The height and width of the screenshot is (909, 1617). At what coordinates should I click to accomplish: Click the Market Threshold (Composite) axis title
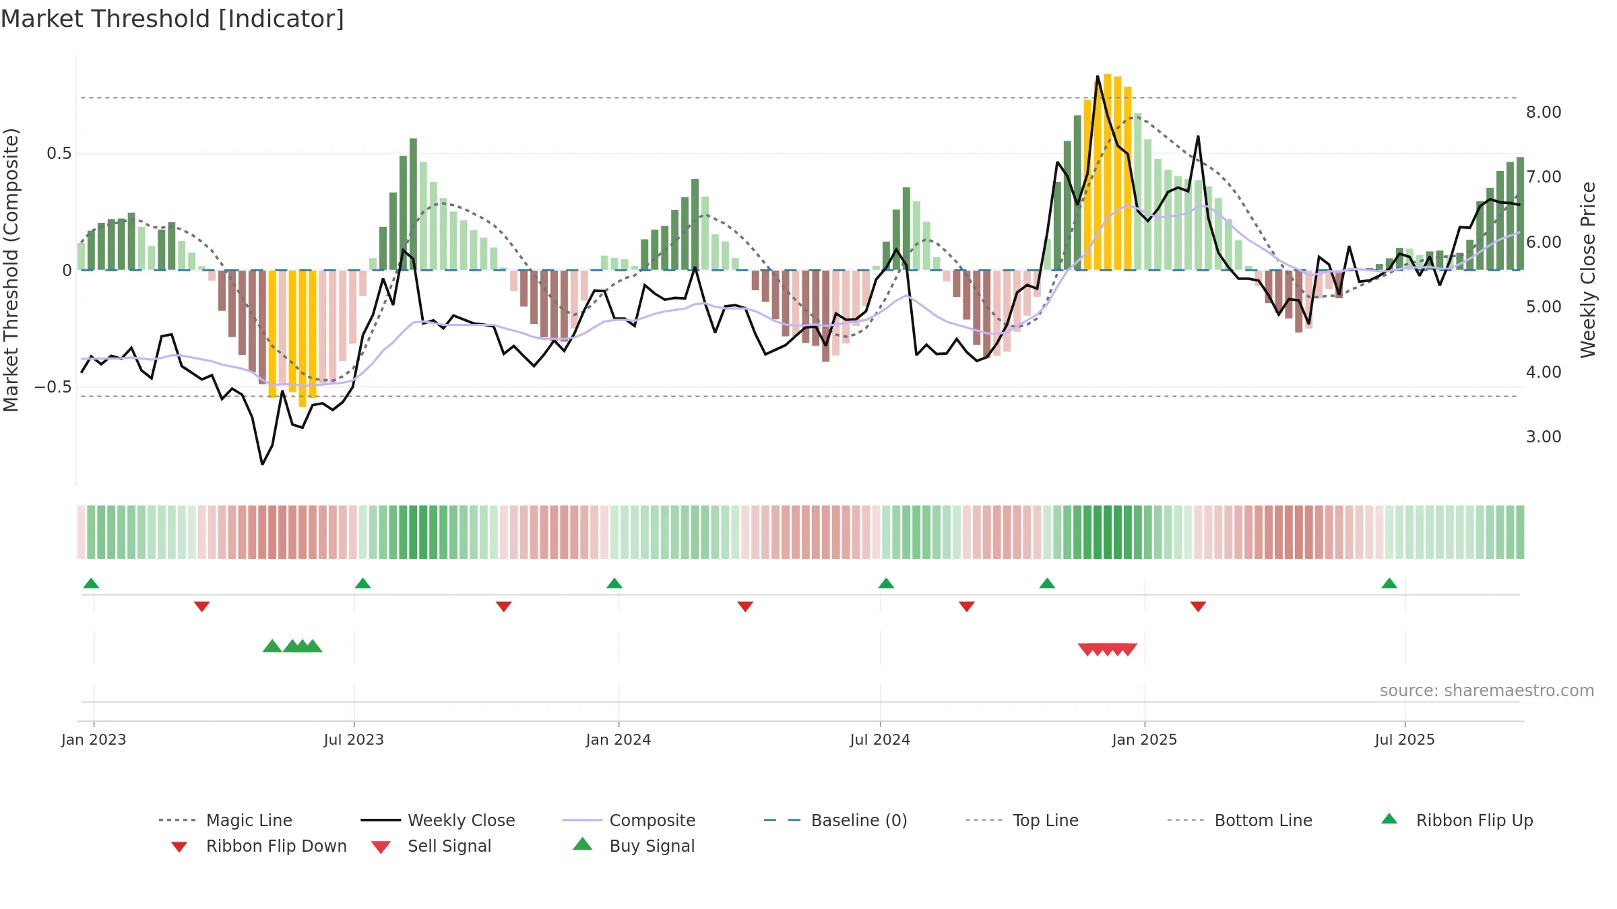coord(11,270)
